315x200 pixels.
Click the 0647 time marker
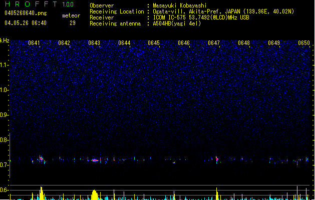[214, 43]
